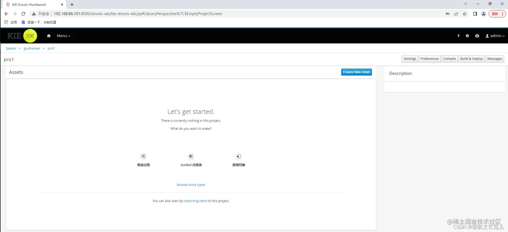Image resolution: width=508 pixels, height=232 pixels.
Task: Select the KIE Drools Workbench tab
Action: (35, 5)
